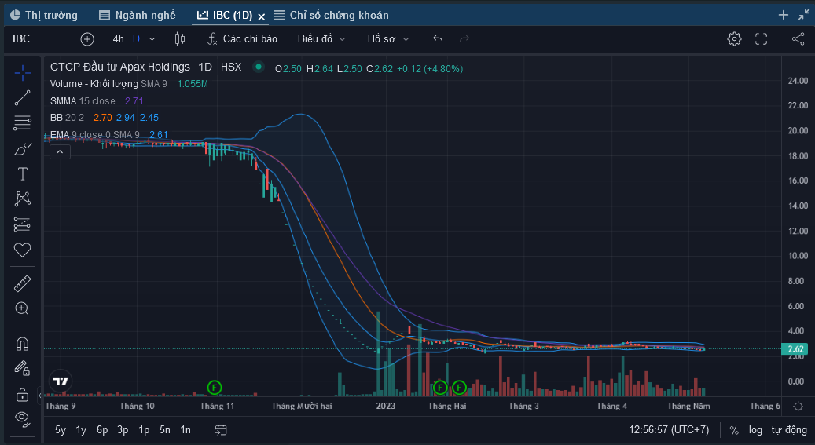Screen dimensions: 815x445
Task: Open the candlestick chart style selector
Action: pyautogui.click(x=180, y=39)
